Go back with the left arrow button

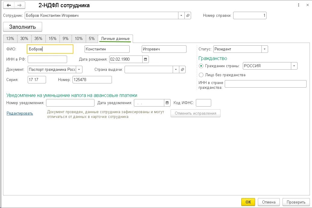(x=9, y=5)
